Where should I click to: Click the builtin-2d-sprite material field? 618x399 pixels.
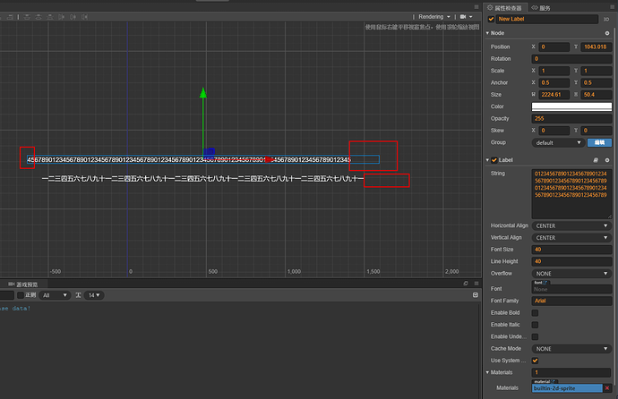pyautogui.click(x=567, y=388)
